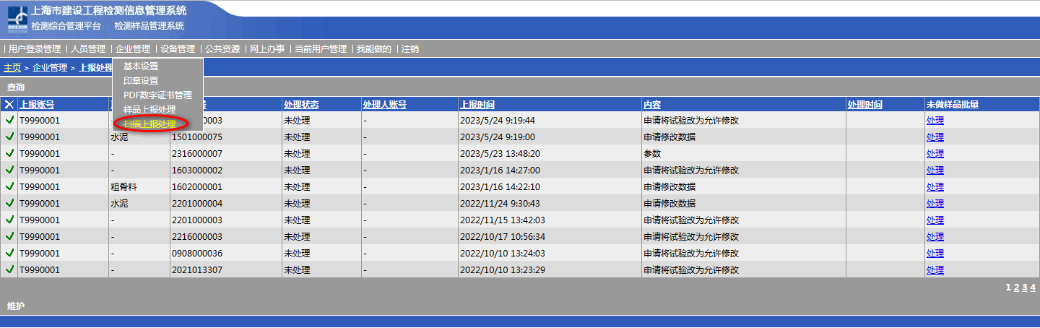Click 注销 to log out
This screenshot has height=328, width=1040.
(410, 49)
